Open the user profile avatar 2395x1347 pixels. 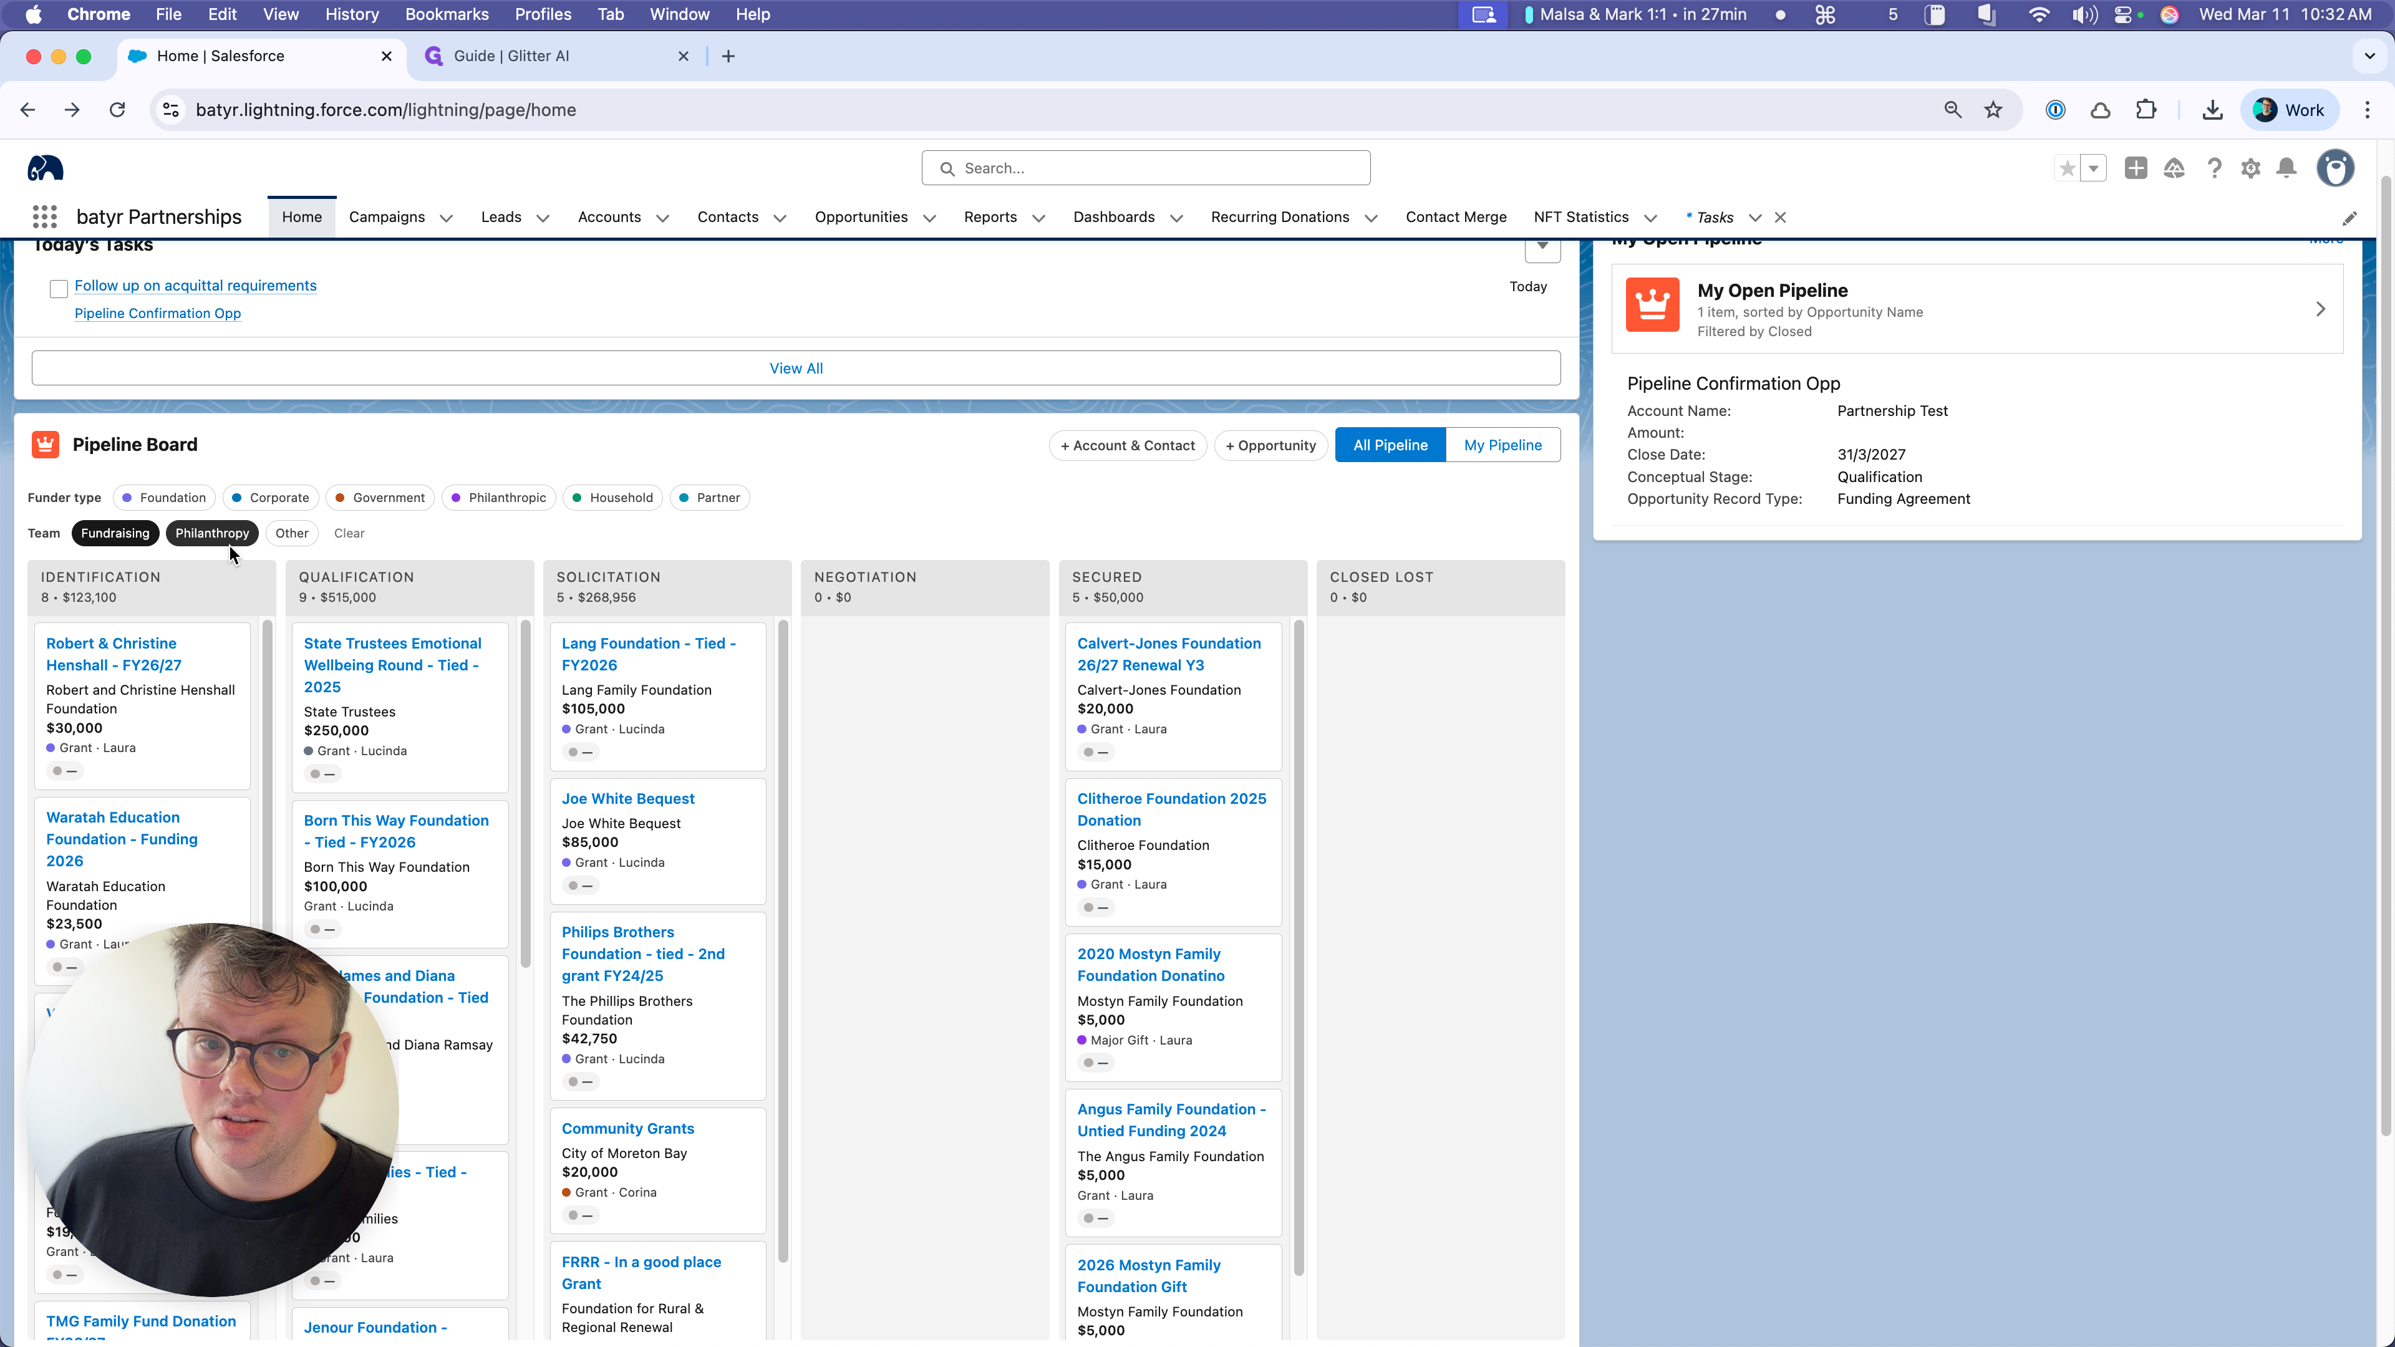click(2335, 168)
